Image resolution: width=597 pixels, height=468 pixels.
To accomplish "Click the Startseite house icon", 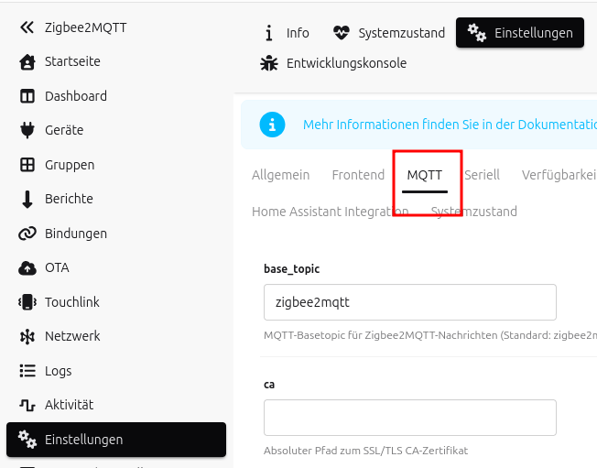I will pyautogui.click(x=27, y=62).
